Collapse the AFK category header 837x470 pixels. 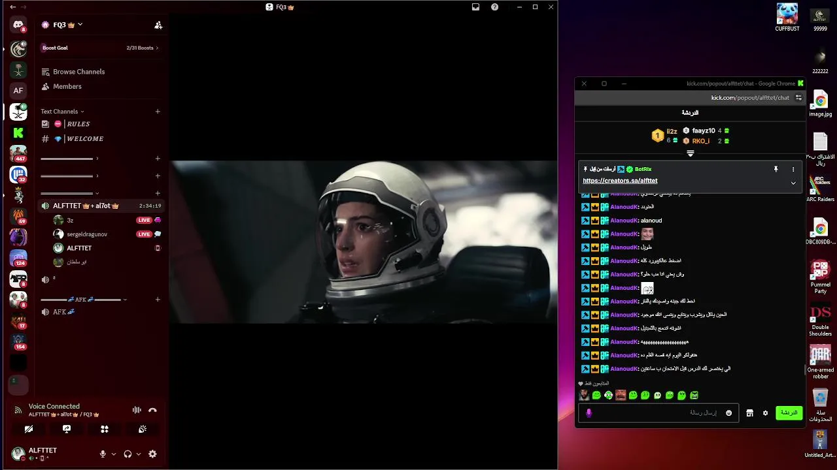[84, 300]
